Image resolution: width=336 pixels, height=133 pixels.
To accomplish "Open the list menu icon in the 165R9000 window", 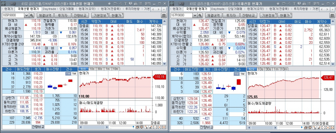I will 140,4.
